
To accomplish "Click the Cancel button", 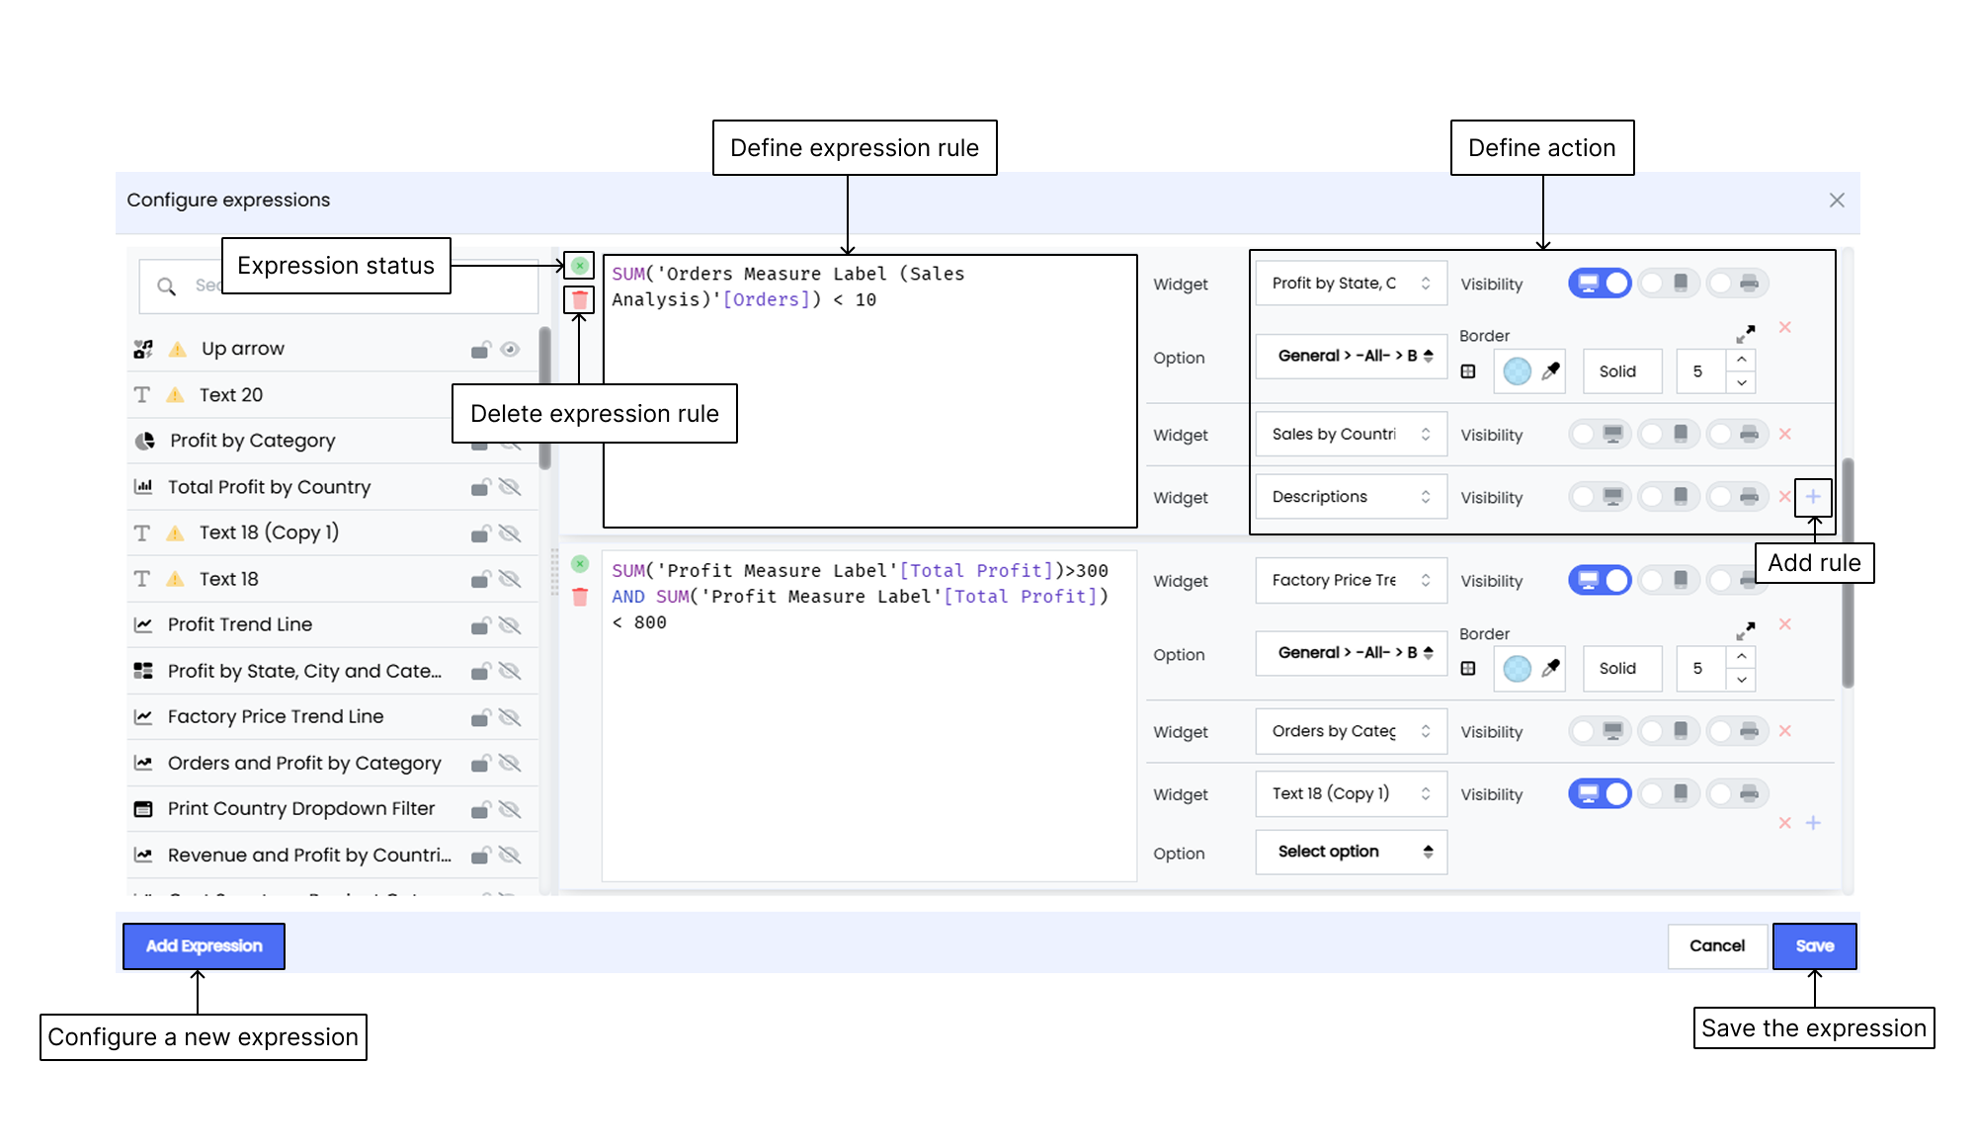I will [x=1717, y=946].
